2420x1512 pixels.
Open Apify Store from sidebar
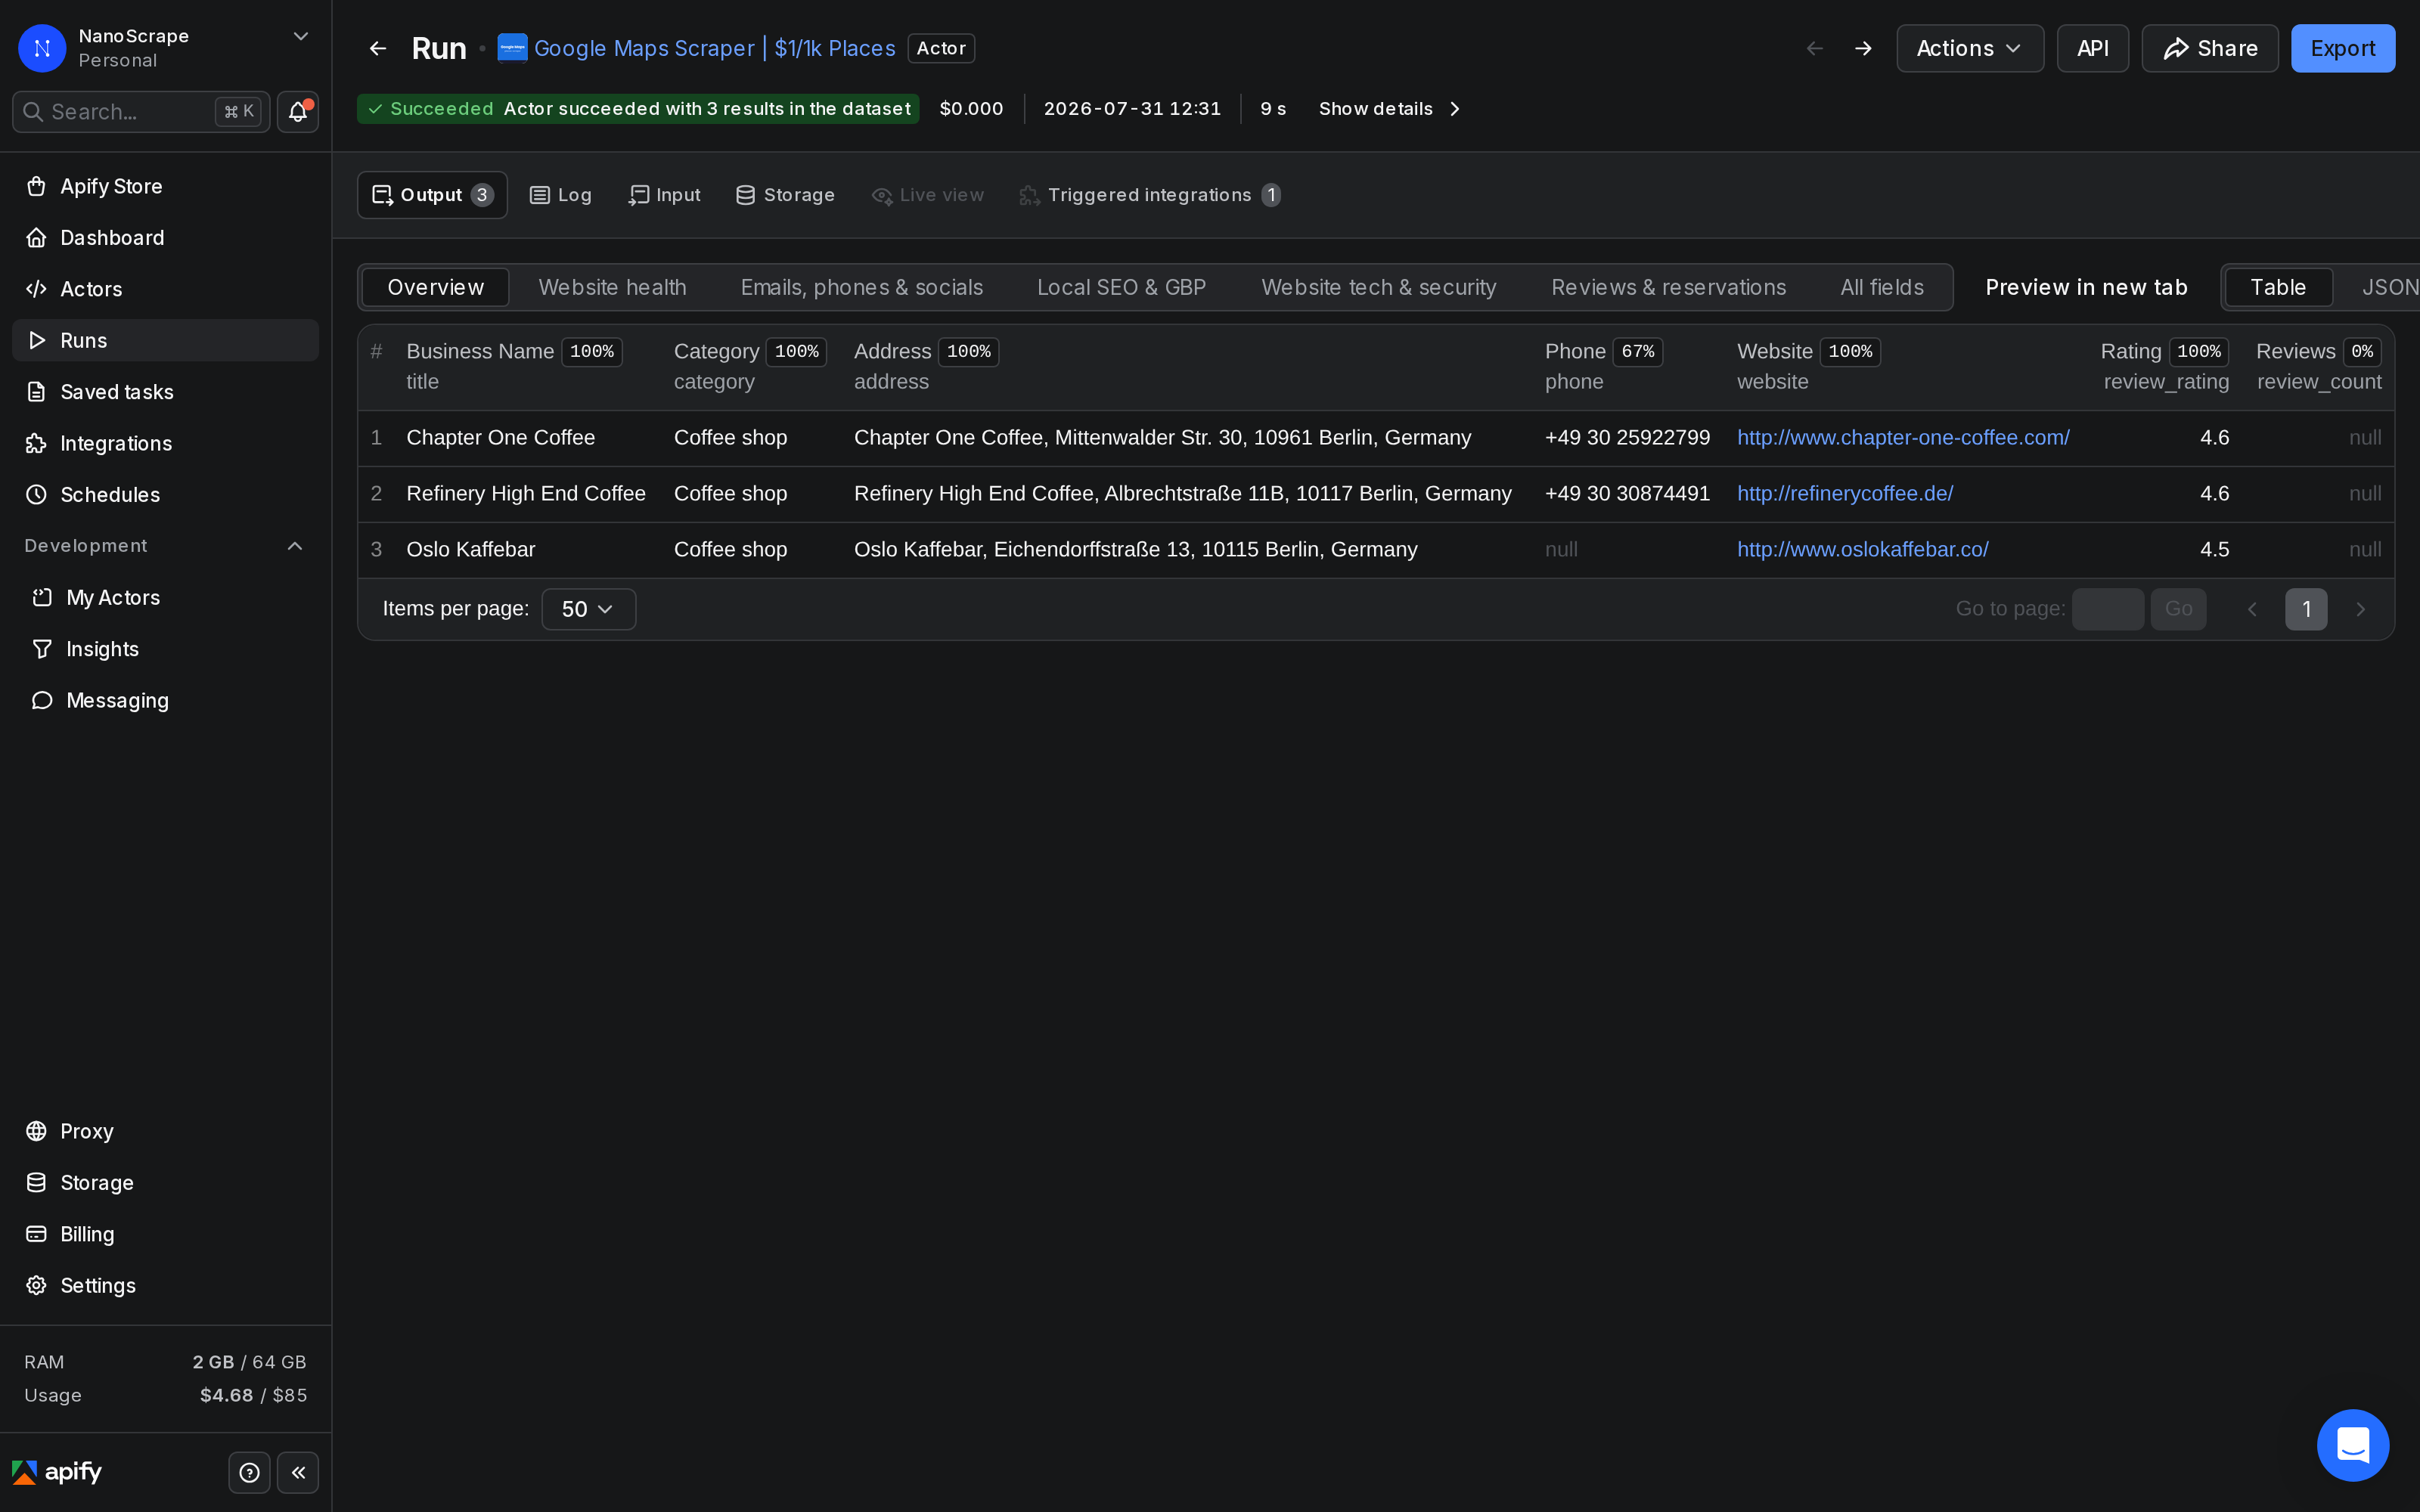165,186
